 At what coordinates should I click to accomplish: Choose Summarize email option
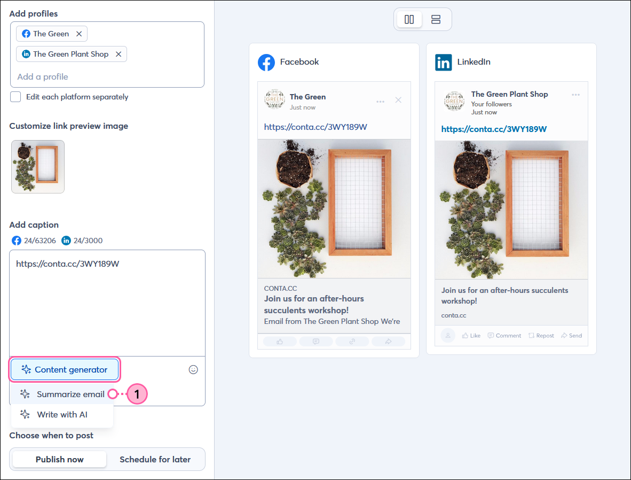tap(62, 394)
